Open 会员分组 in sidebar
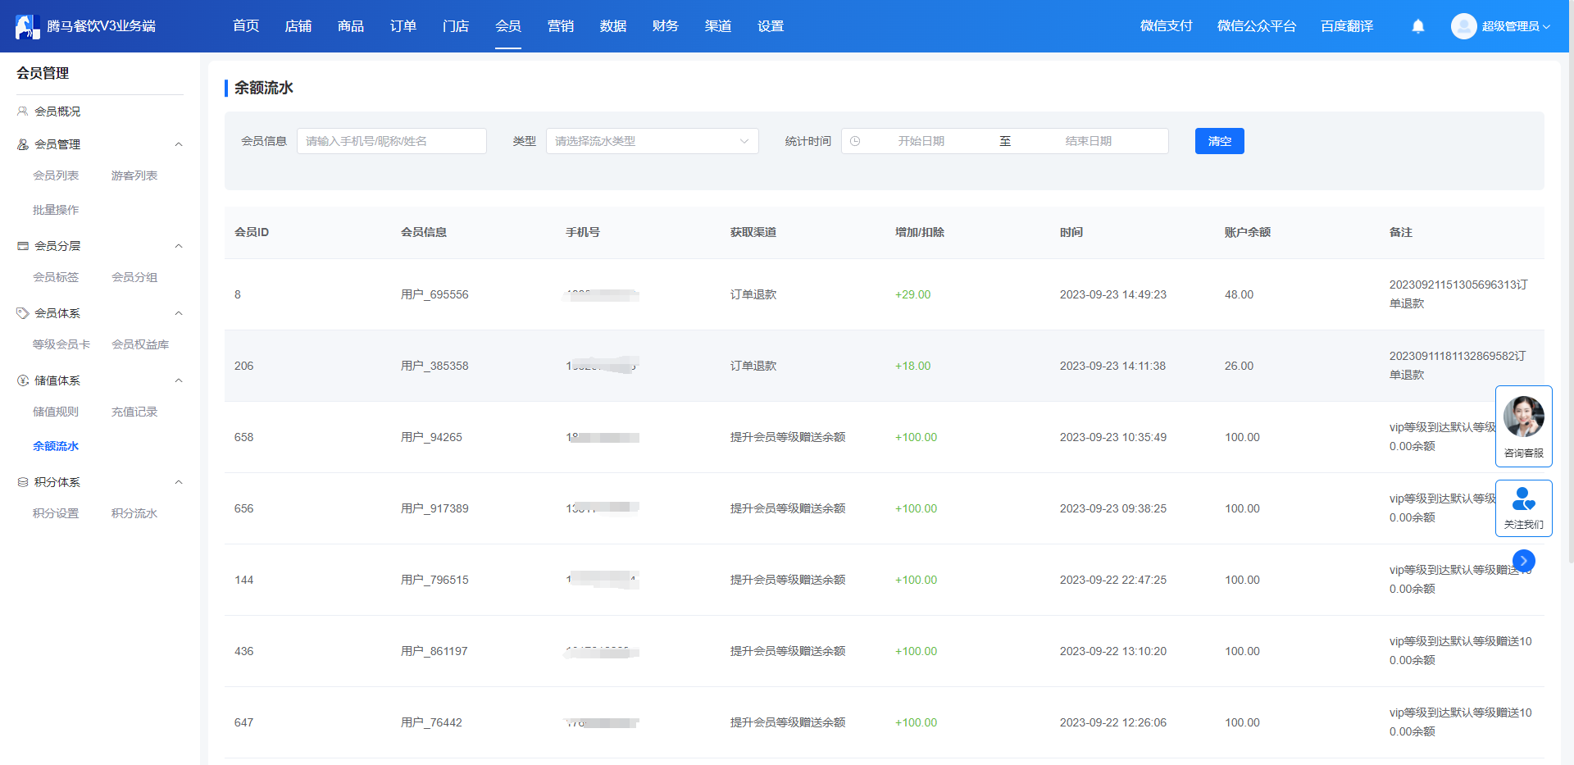Viewport: 1574px width, 765px height. coord(134,277)
